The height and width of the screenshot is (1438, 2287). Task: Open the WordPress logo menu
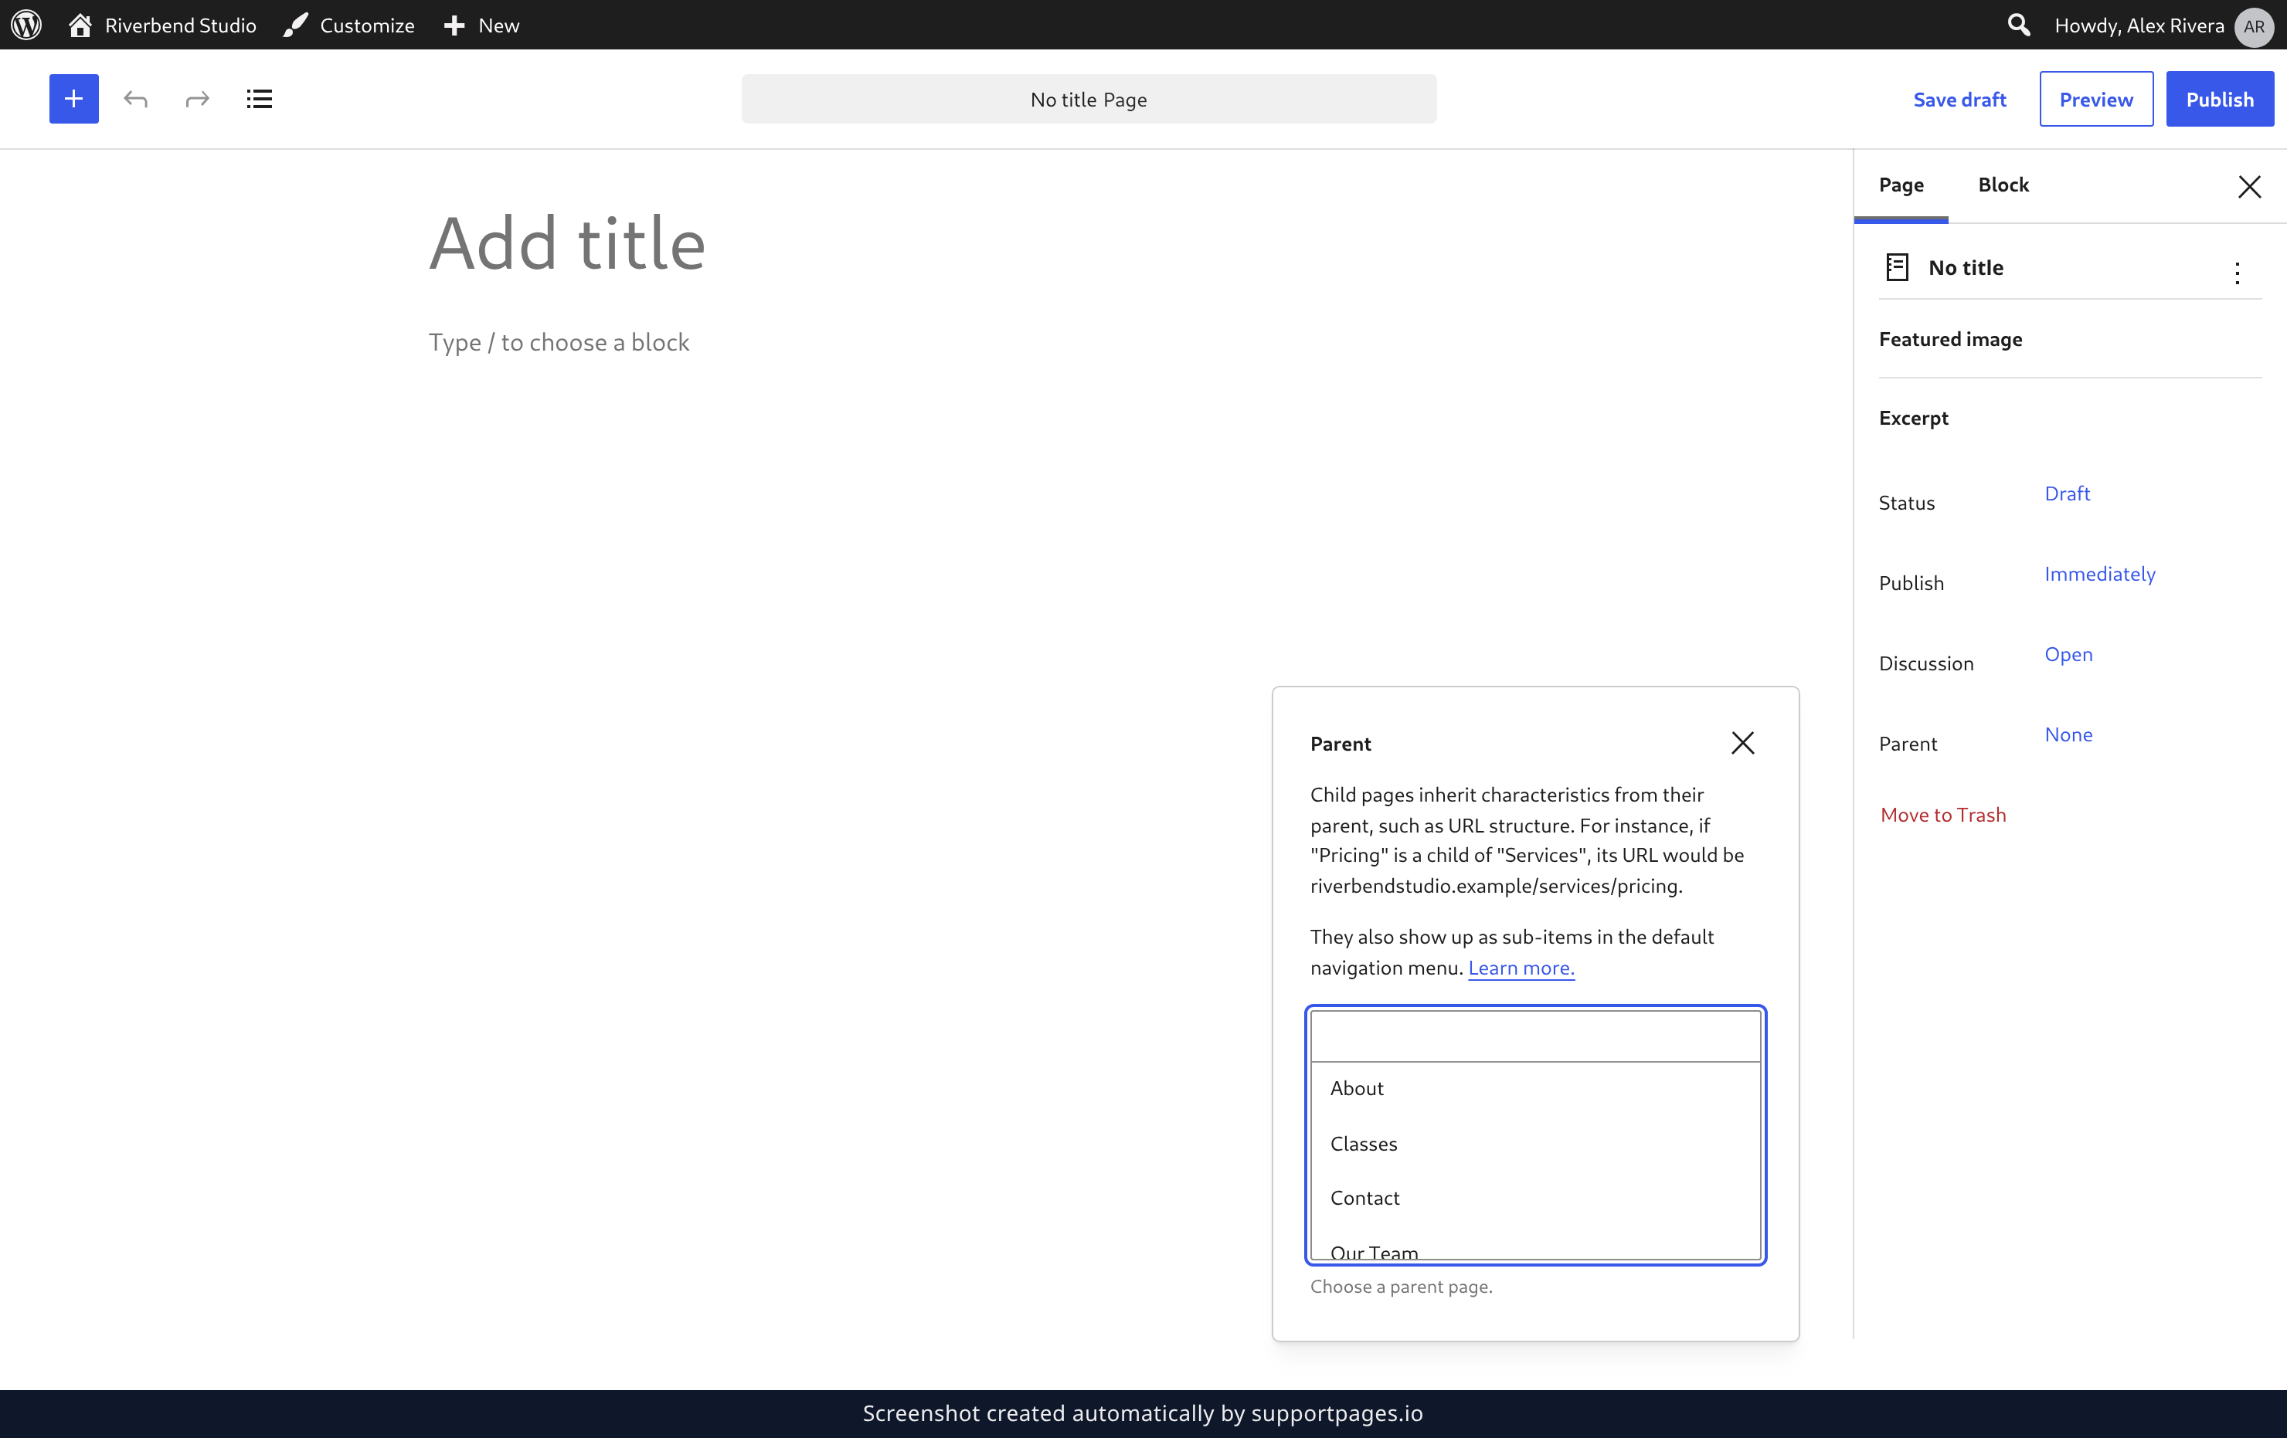pyautogui.click(x=25, y=25)
